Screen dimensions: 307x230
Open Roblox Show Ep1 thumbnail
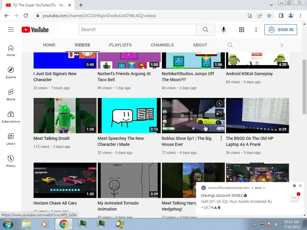193,116
